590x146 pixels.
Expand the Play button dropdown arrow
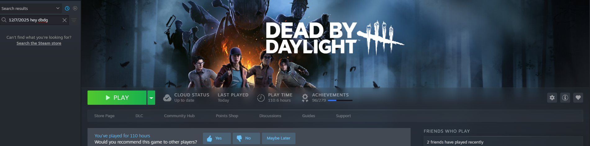151,98
